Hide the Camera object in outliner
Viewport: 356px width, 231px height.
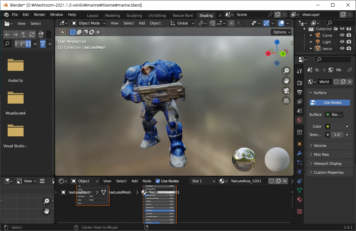point(342,35)
